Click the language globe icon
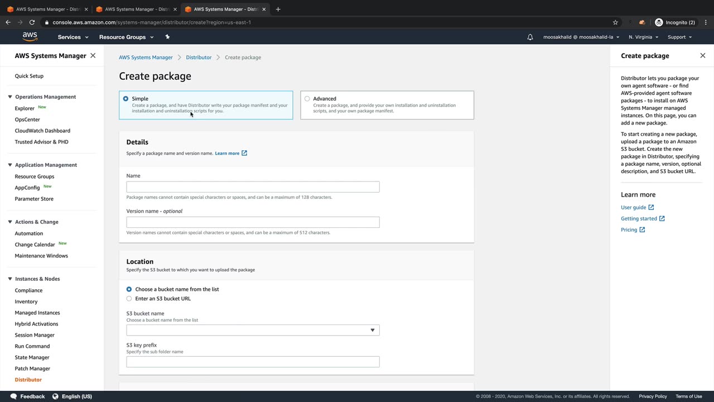 pyautogui.click(x=55, y=396)
